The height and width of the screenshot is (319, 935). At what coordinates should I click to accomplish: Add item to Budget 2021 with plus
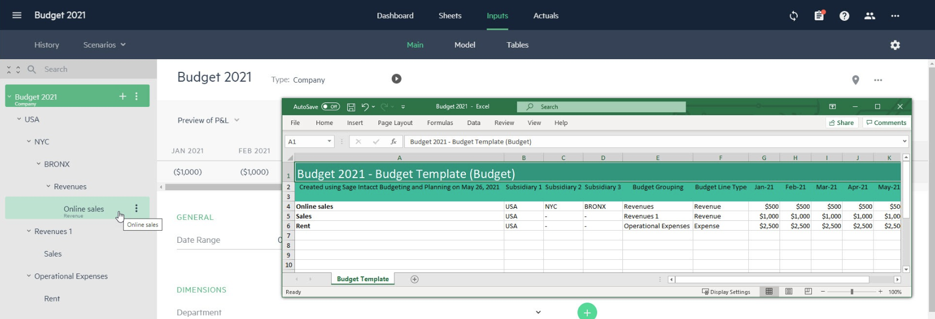click(123, 96)
